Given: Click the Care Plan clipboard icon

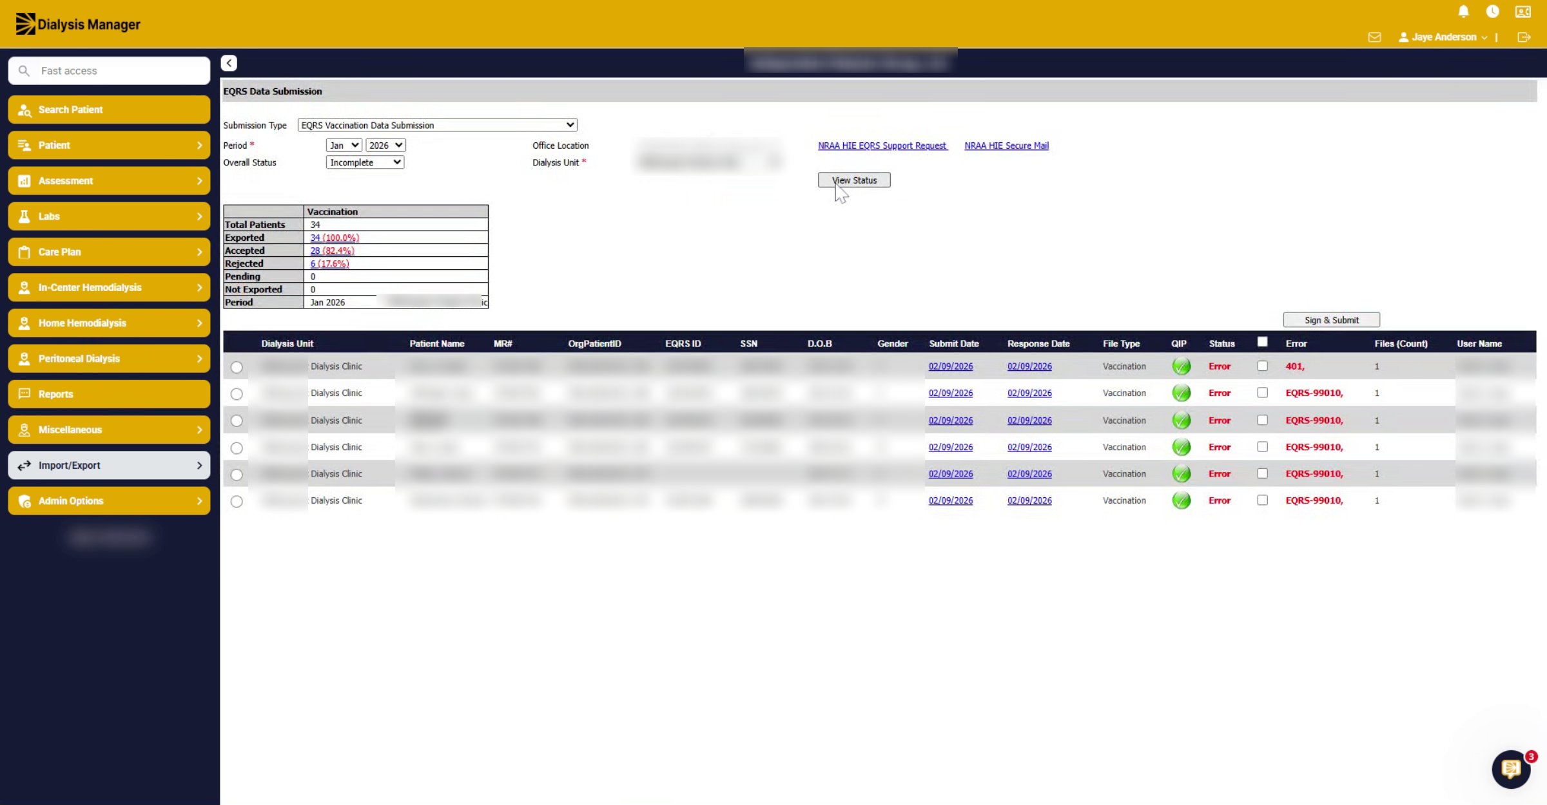Looking at the screenshot, I should tap(24, 252).
